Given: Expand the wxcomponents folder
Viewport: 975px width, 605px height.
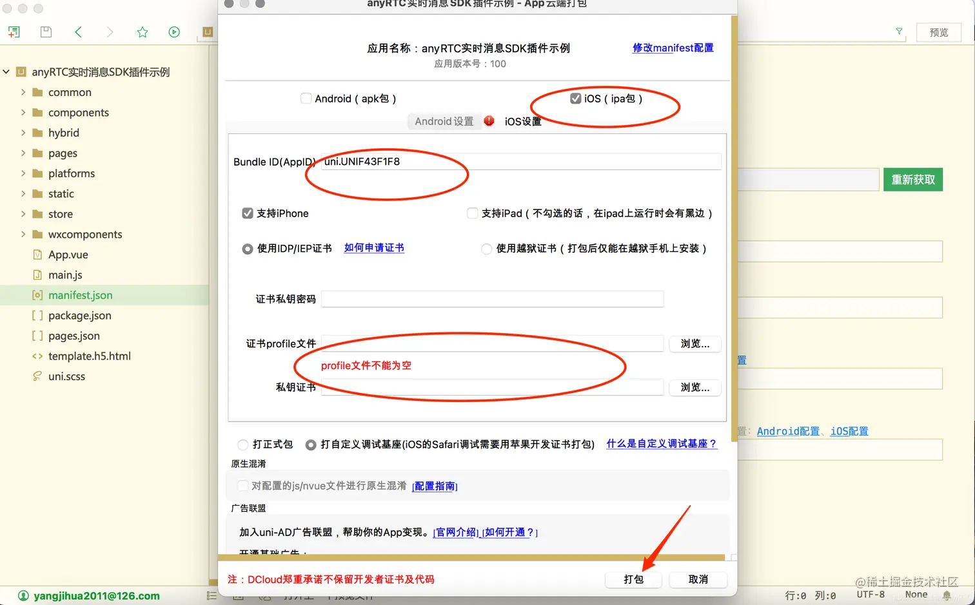Looking at the screenshot, I should click(23, 234).
